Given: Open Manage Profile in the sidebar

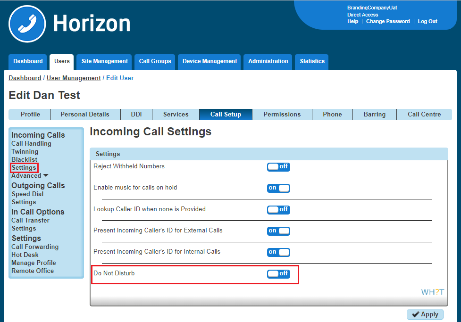Looking at the screenshot, I should (x=34, y=263).
